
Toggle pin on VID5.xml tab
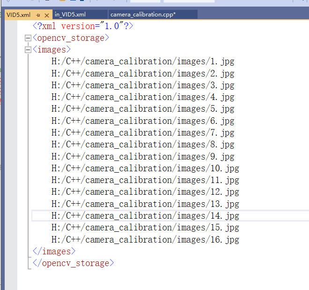coord(38,15)
